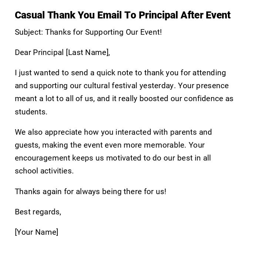Click the "Dear Principal" greeting
The image size is (259, 255).
tap(39, 52)
